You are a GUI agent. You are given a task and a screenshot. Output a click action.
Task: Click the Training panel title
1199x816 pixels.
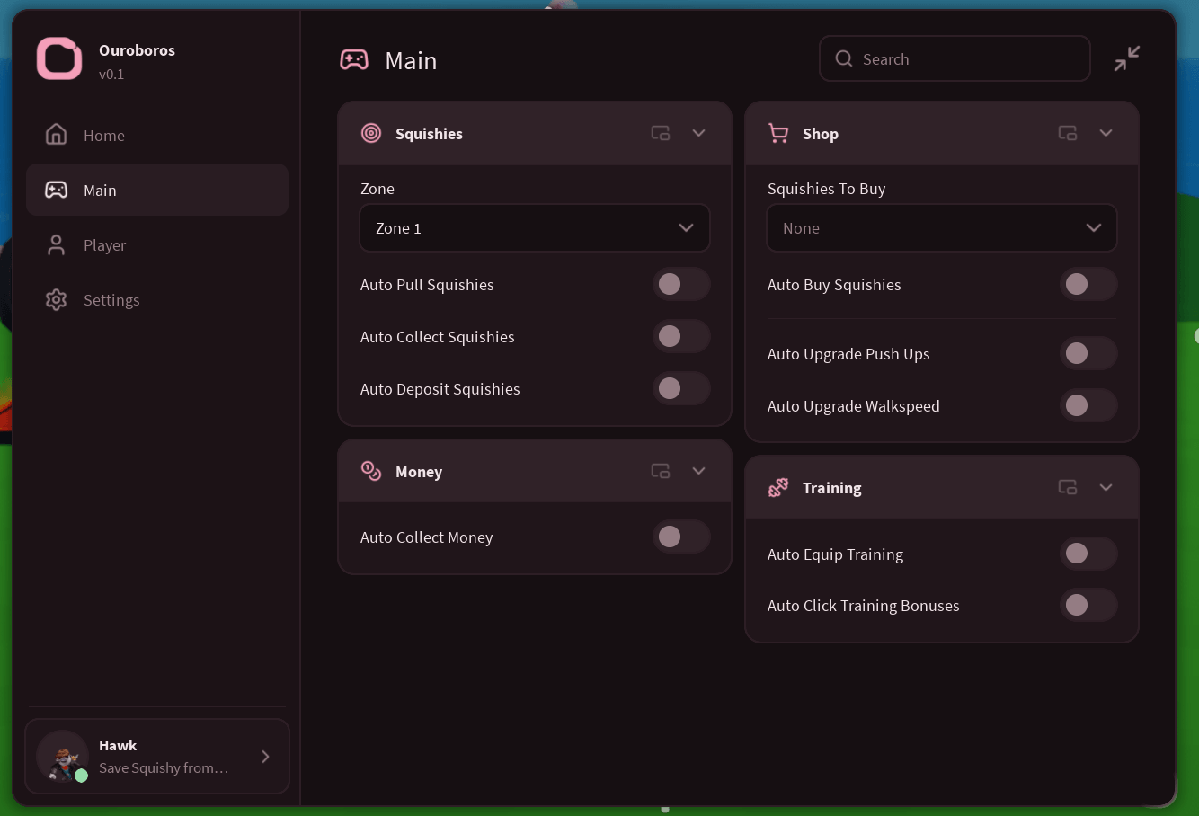[x=832, y=488]
